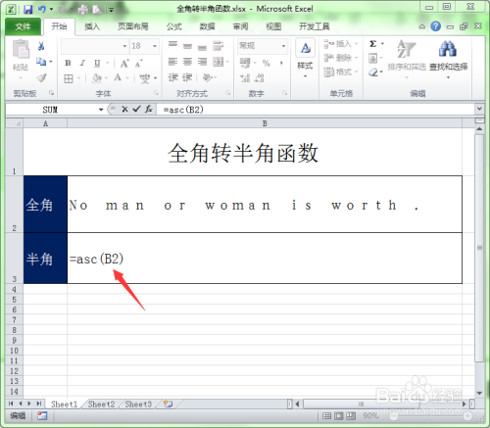
Task: Click the Borders grid icon
Action: point(69,78)
